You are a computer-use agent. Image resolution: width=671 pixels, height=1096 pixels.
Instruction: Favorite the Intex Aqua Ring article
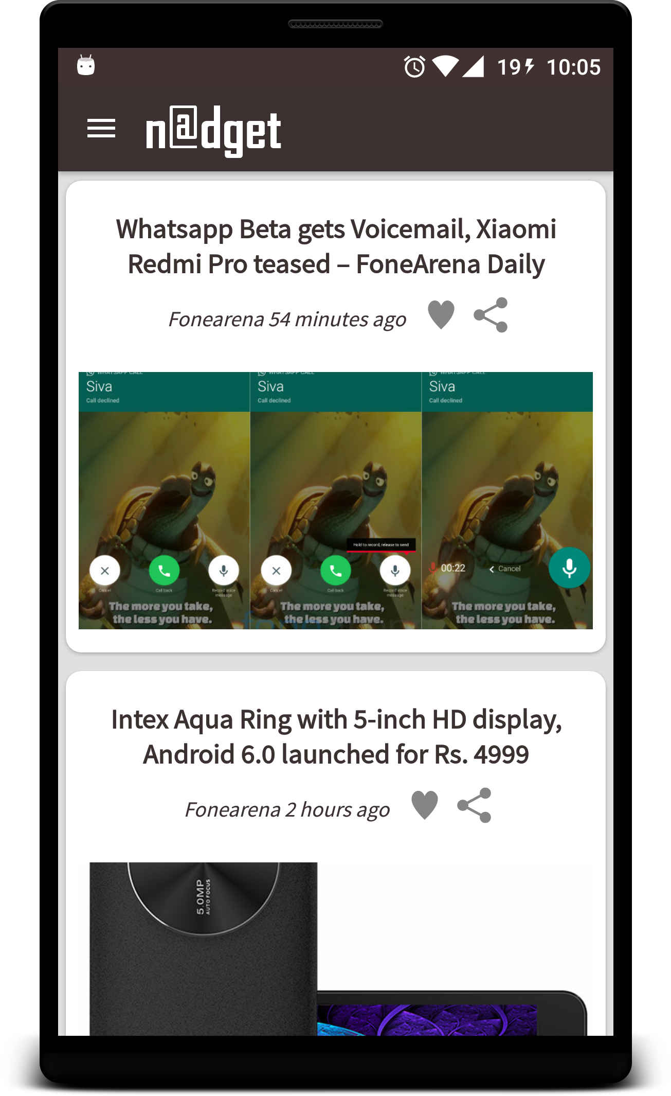coord(425,805)
